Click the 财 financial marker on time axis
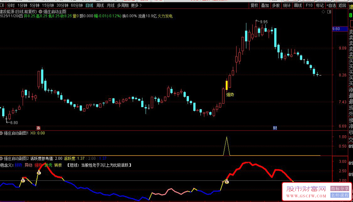The width and height of the screenshot is (353, 202). click(x=275, y=128)
